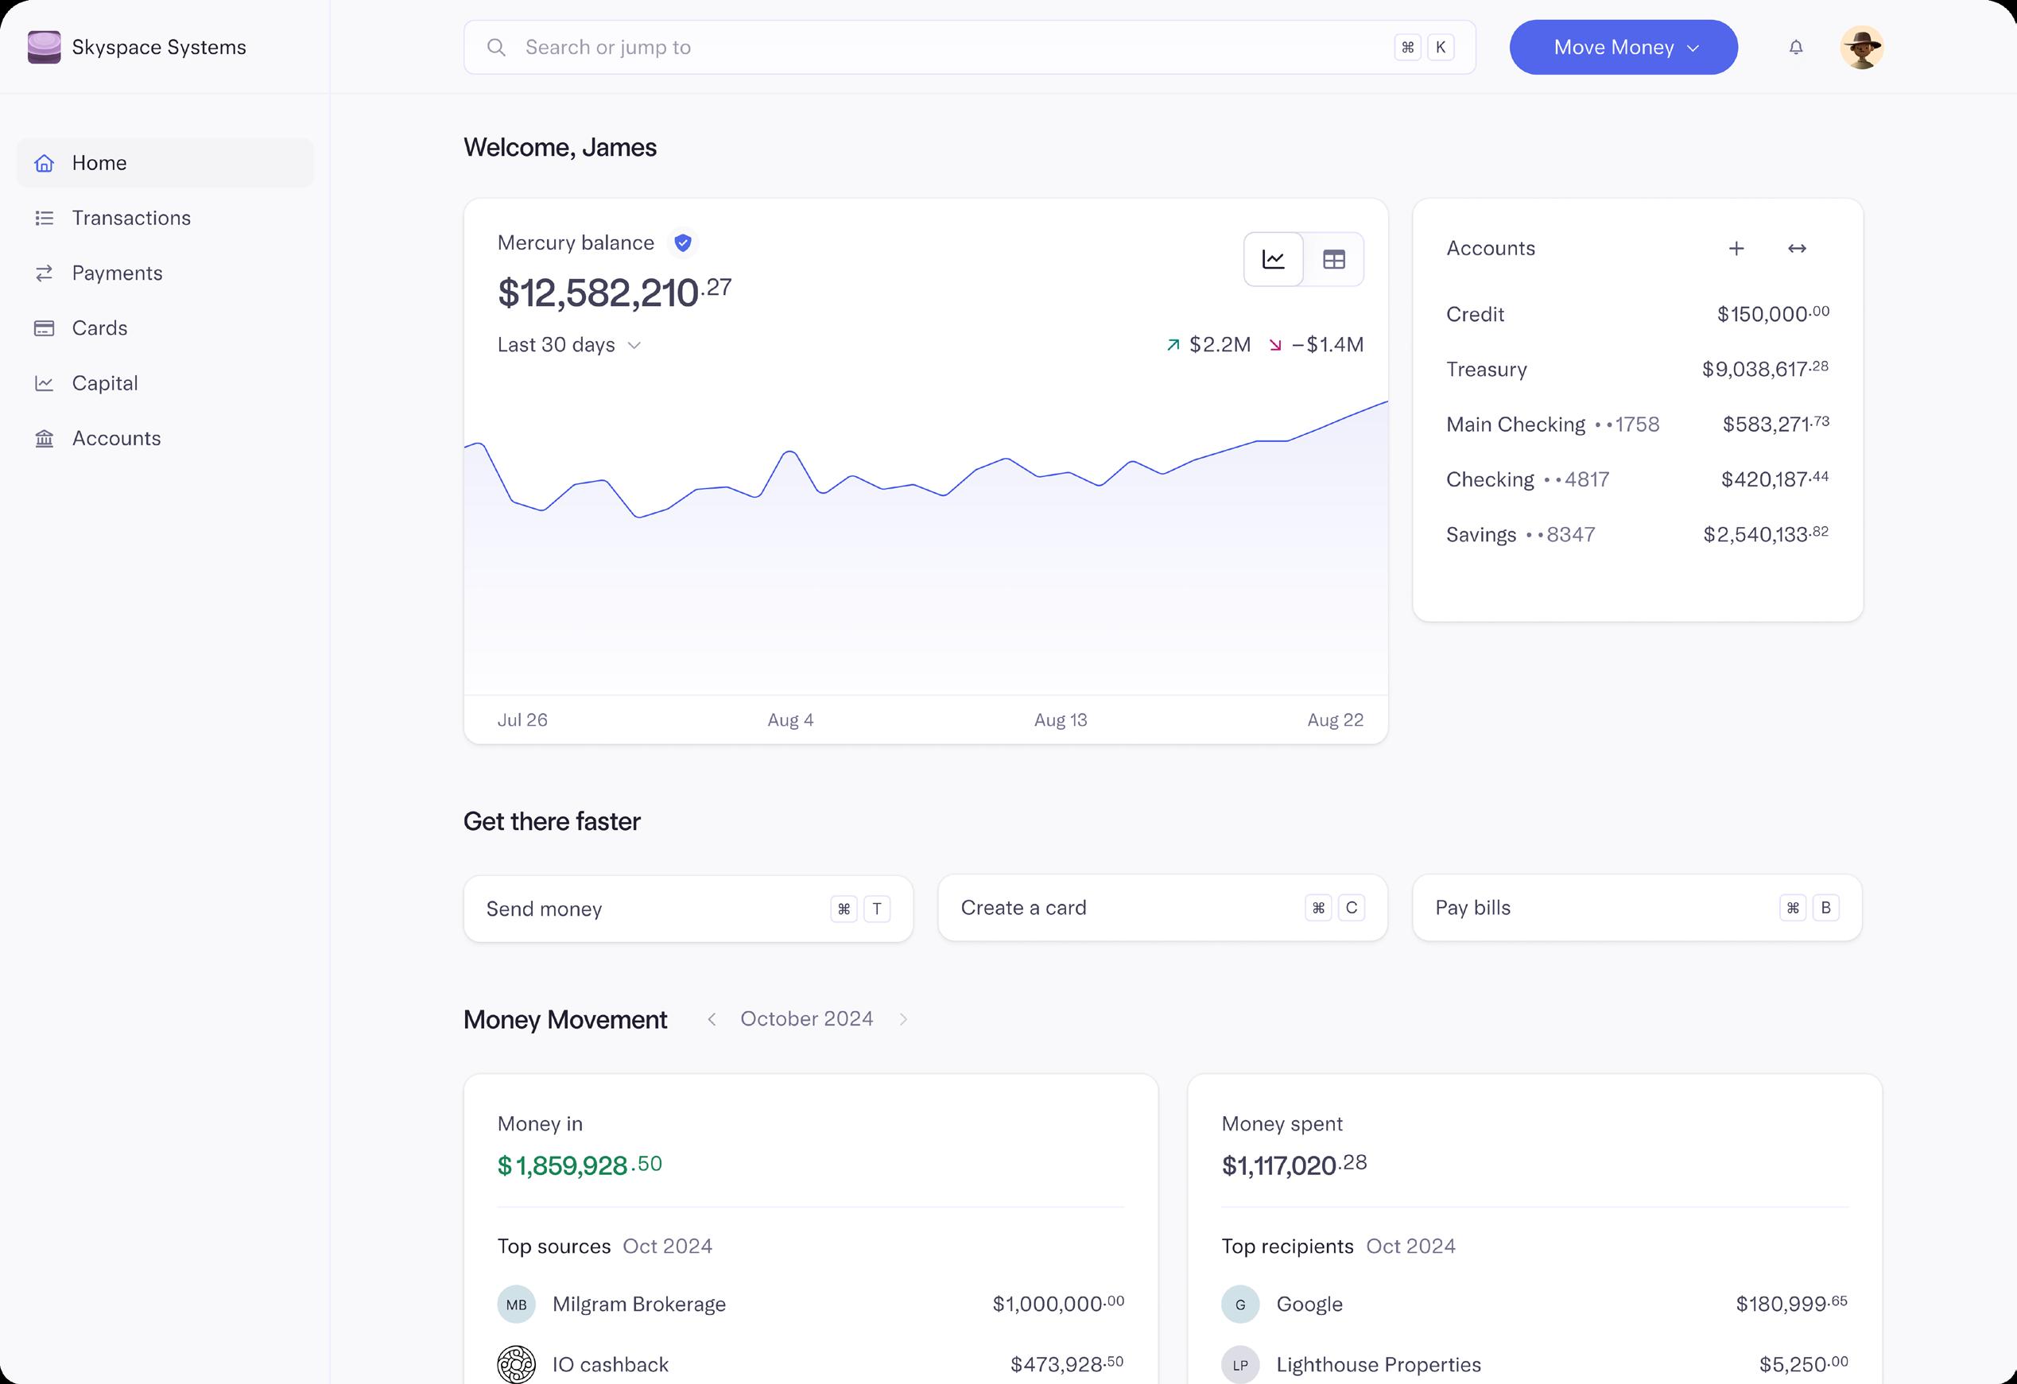Click the transfer arrows icon in Accounts
Screen dimensions: 2017x1384
(x=1797, y=249)
